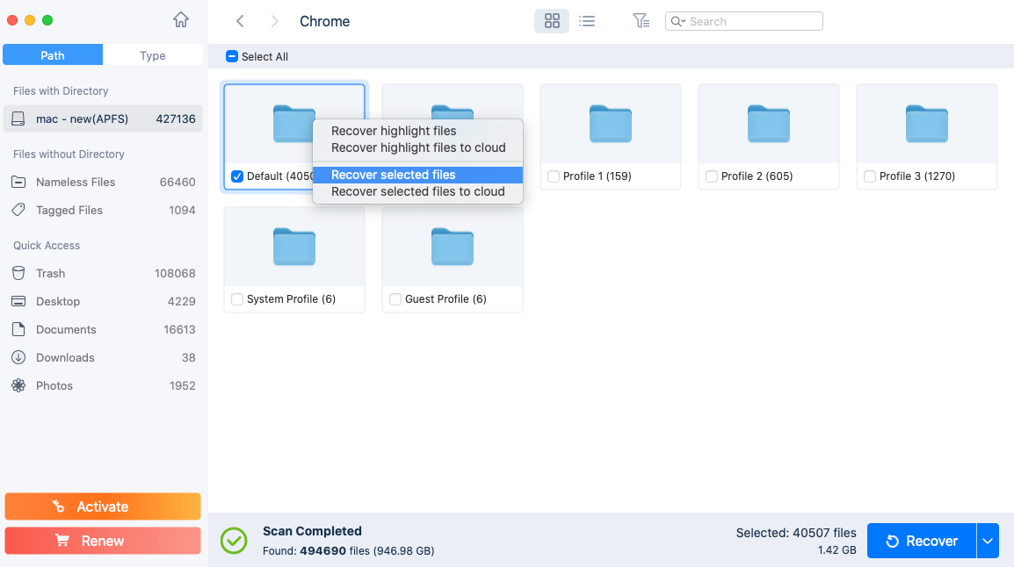Open the System Profile folder thumbnail

294,247
